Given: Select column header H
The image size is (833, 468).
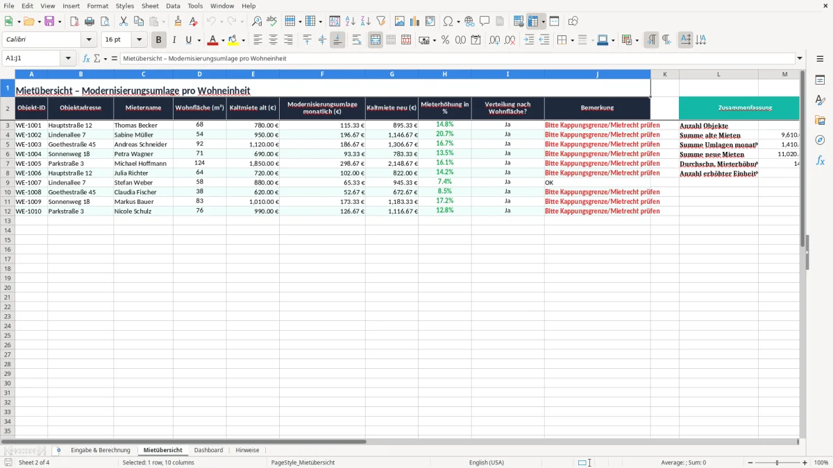Looking at the screenshot, I should pyautogui.click(x=444, y=74).
